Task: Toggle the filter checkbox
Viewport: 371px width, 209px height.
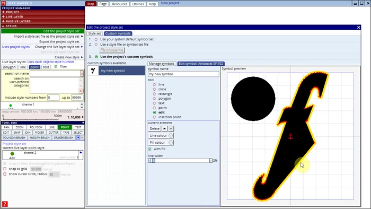Action: [x=56, y=67]
